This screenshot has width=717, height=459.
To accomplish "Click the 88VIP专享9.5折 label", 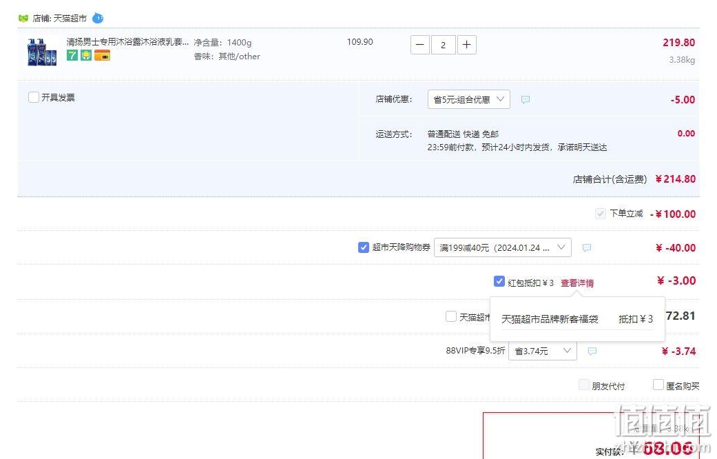I will pyautogui.click(x=475, y=351).
